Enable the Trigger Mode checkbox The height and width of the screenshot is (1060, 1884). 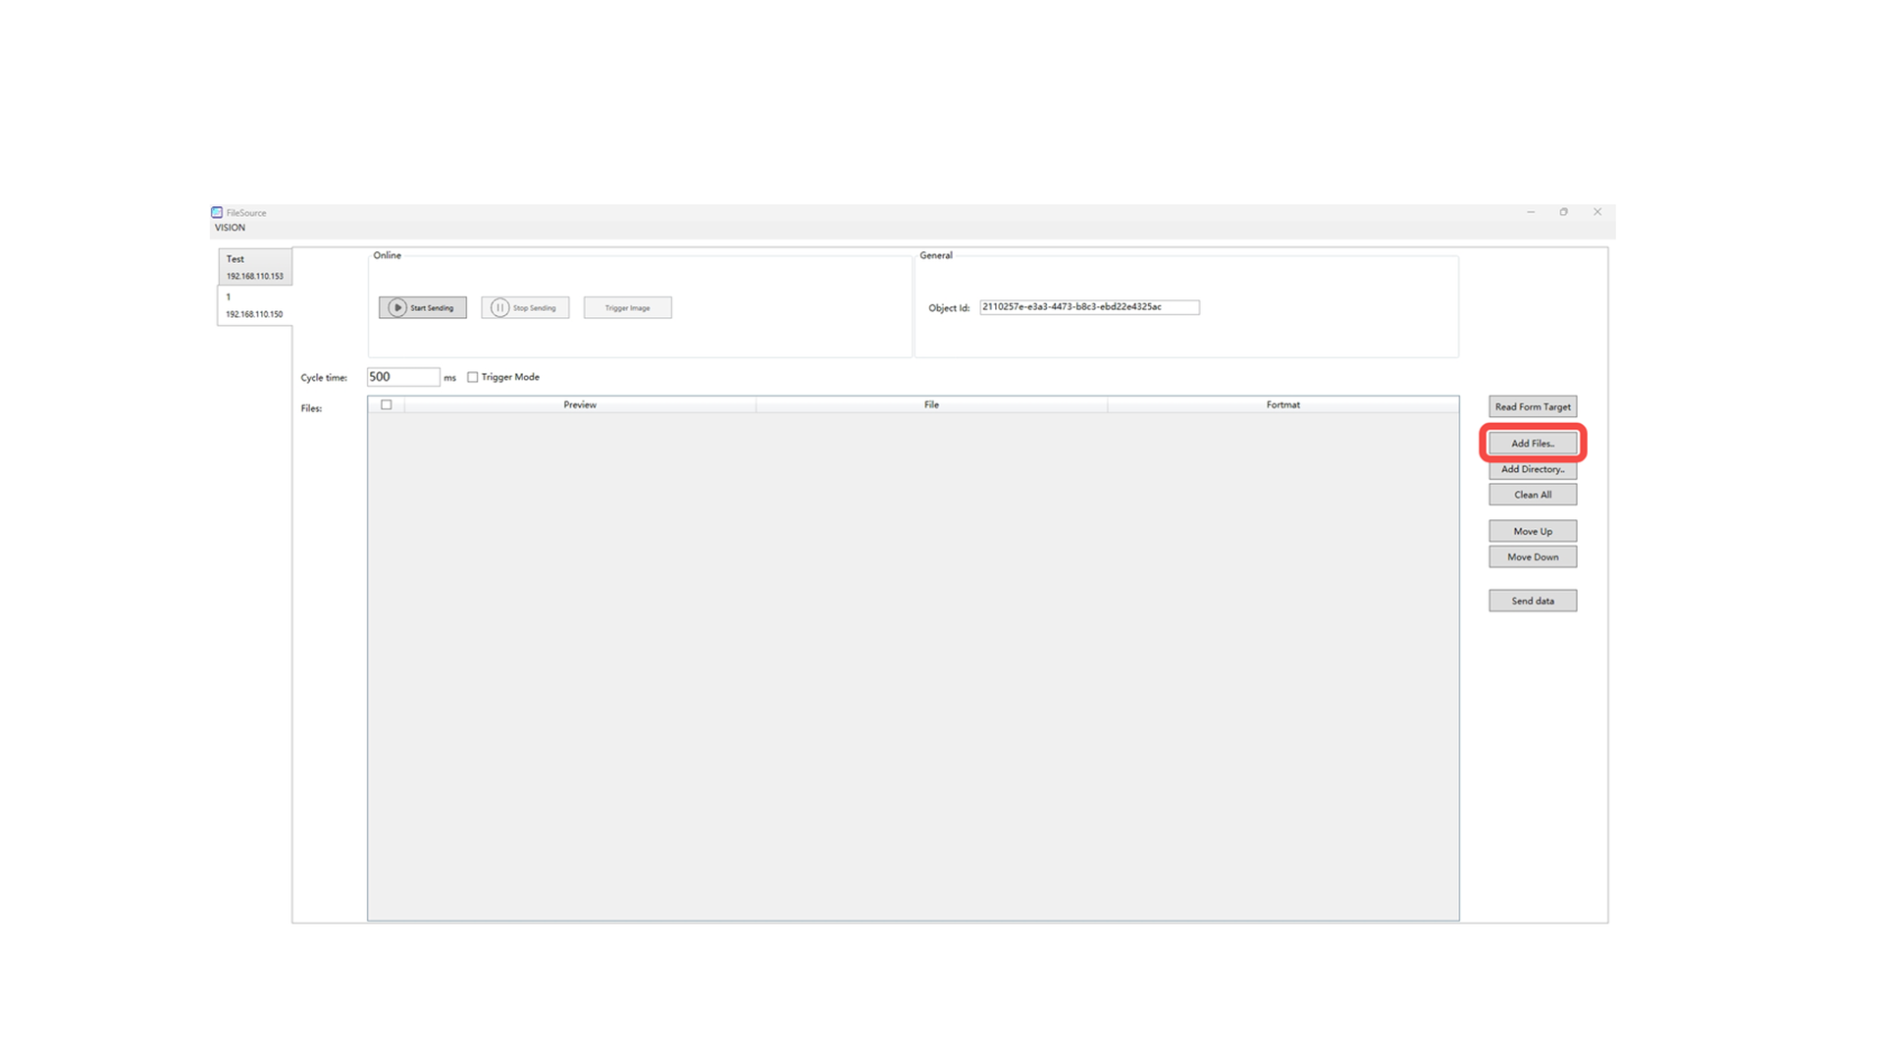coord(473,377)
